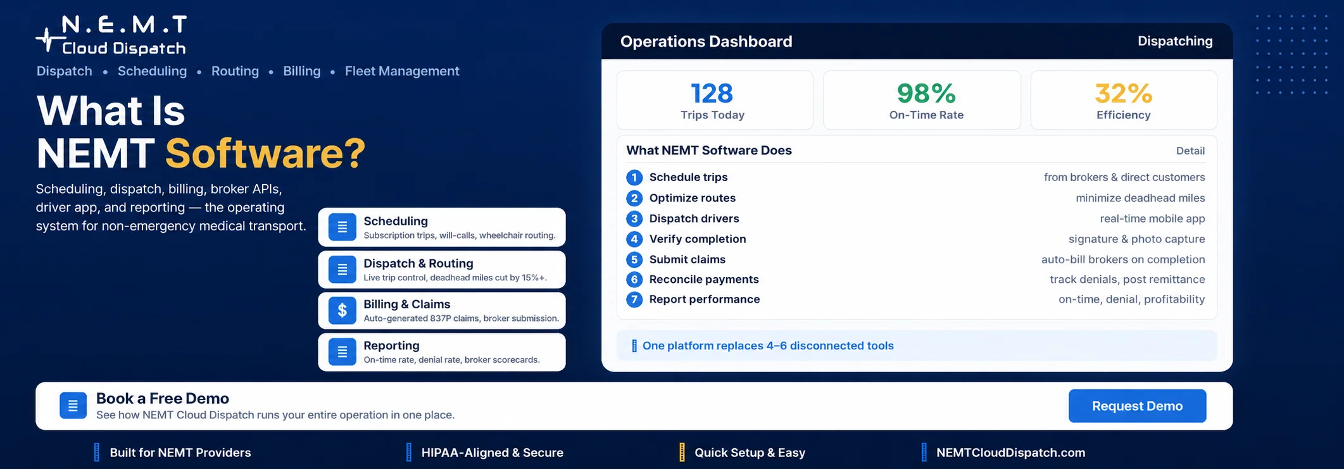Select the Reporting feature card
Screen dimensions: 1344x469
point(441,352)
